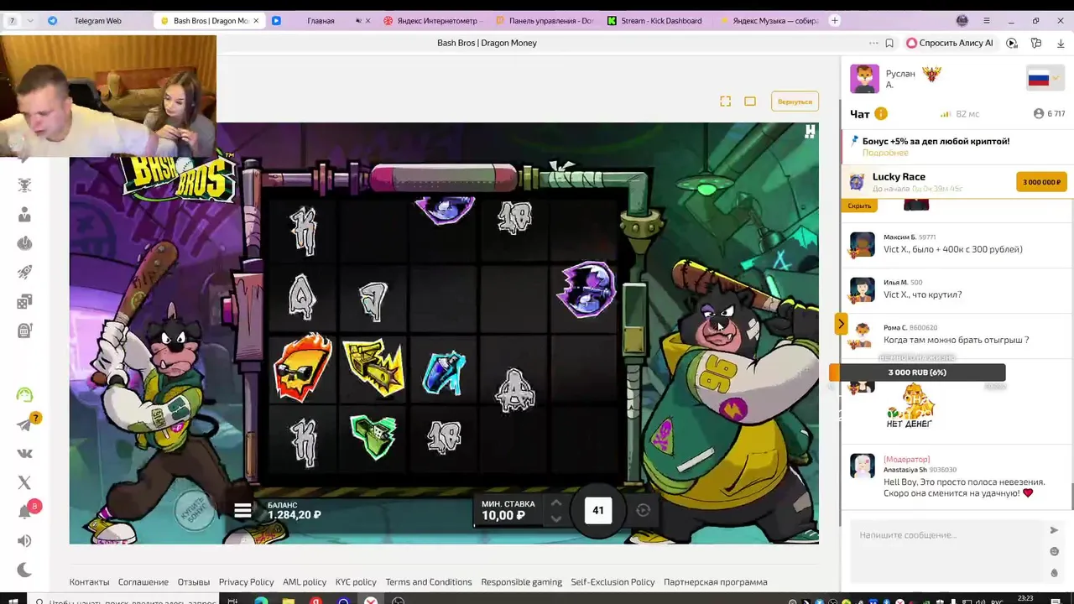
Task: Send chat message with arrow icon
Action: 1054,530
